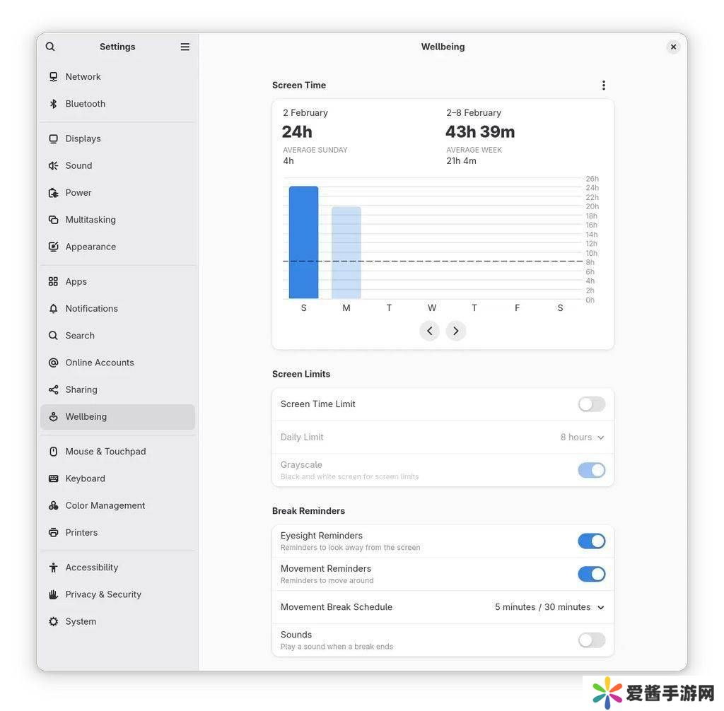Select Privacy & Security in sidebar
Image resolution: width=724 pixels, height=711 pixels.
103,594
